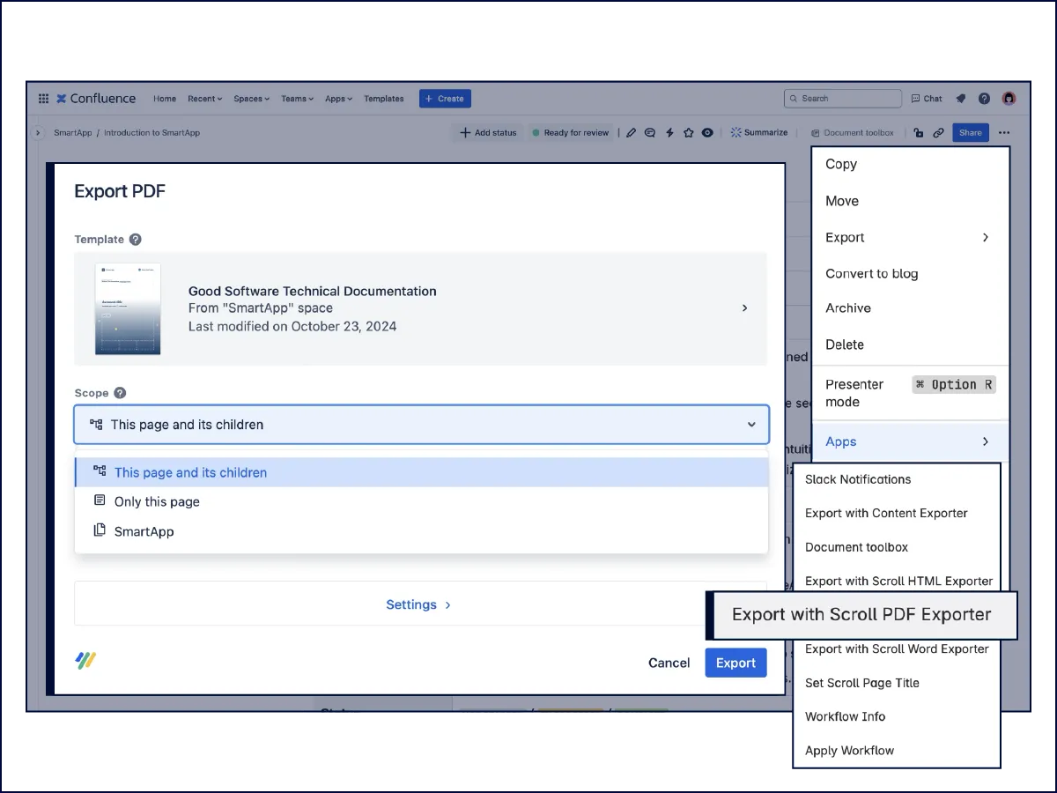This screenshot has height=793, width=1057.
Task: Star this page
Action: tap(688, 133)
